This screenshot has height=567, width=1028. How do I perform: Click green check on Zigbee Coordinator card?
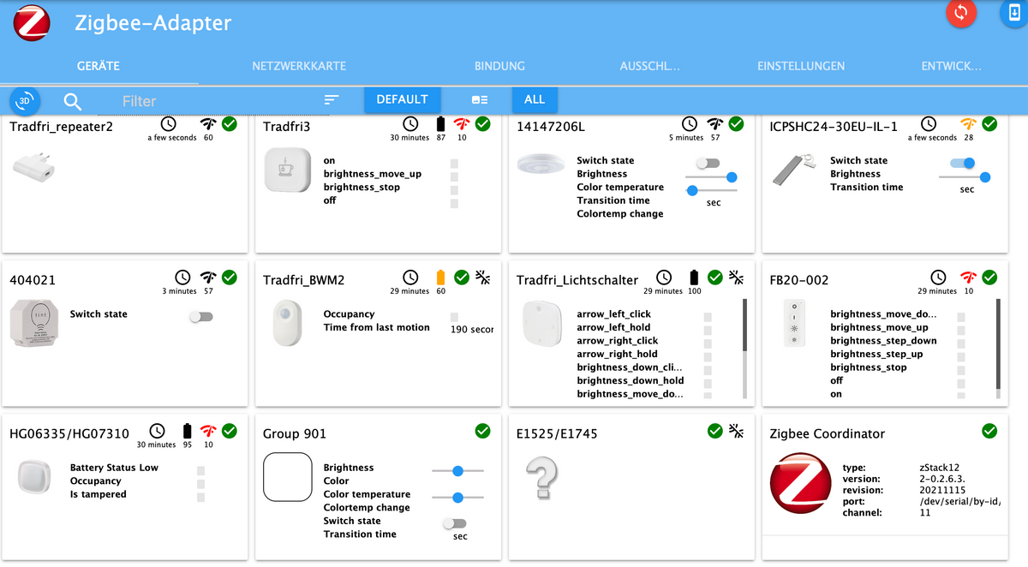click(989, 431)
